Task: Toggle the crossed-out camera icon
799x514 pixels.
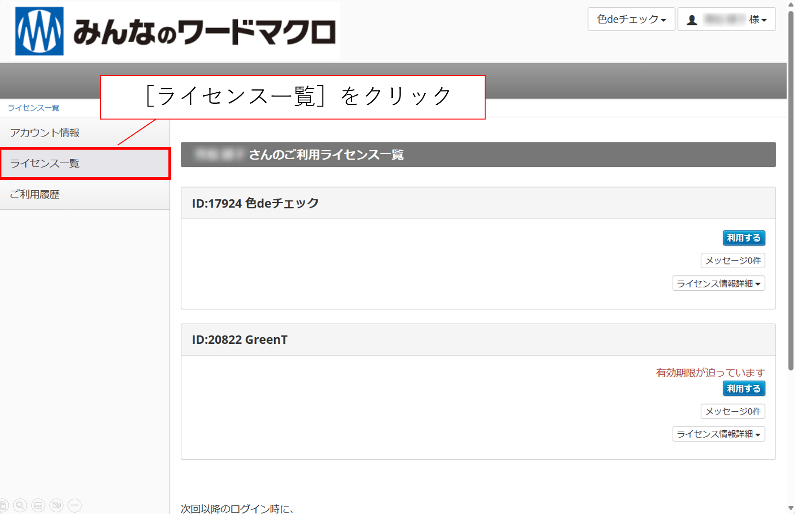Action: 56,505
